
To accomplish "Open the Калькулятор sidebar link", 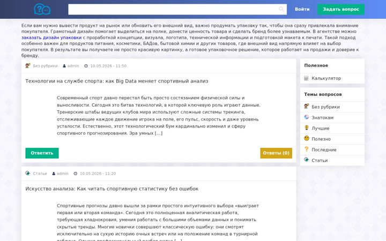I will coord(326,78).
